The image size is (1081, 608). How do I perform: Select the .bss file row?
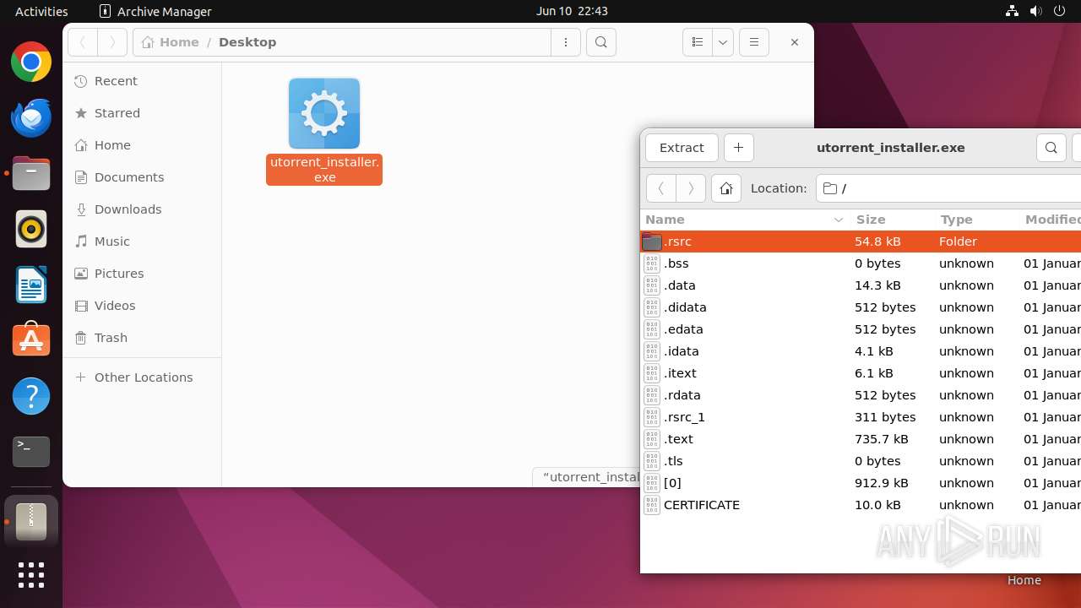click(861, 263)
